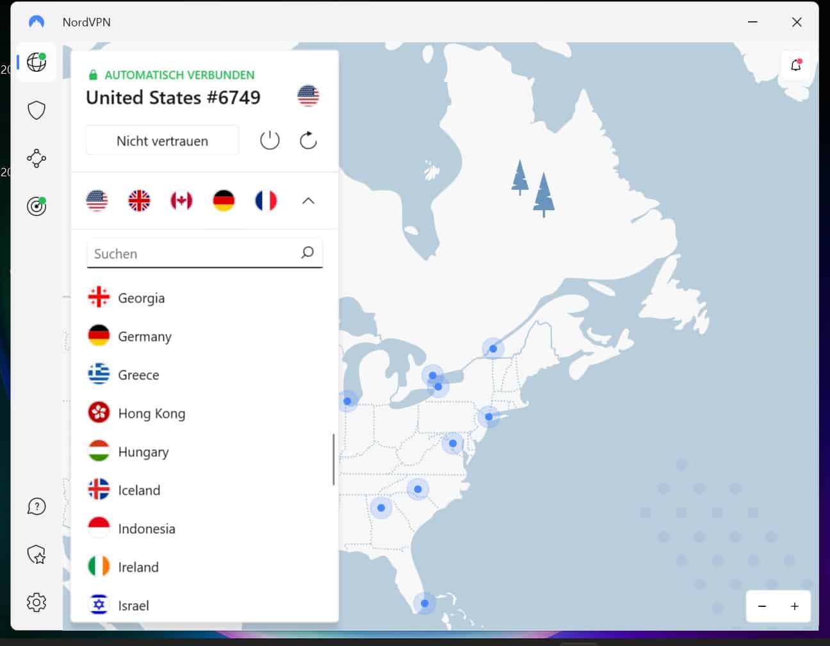Collapse the quick-connect panel with chevron

pyautogui.click(x=308, y=201)
